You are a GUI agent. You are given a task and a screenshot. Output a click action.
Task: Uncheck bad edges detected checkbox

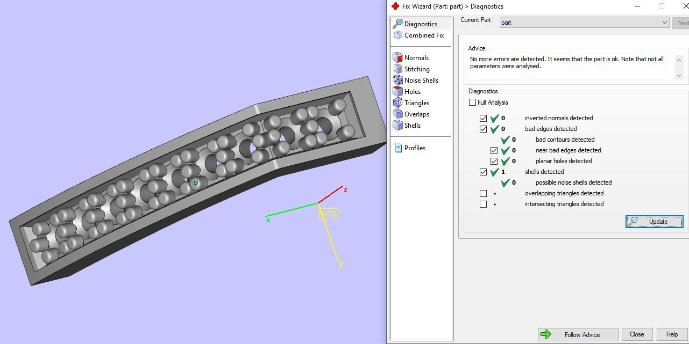click(483, 129)
